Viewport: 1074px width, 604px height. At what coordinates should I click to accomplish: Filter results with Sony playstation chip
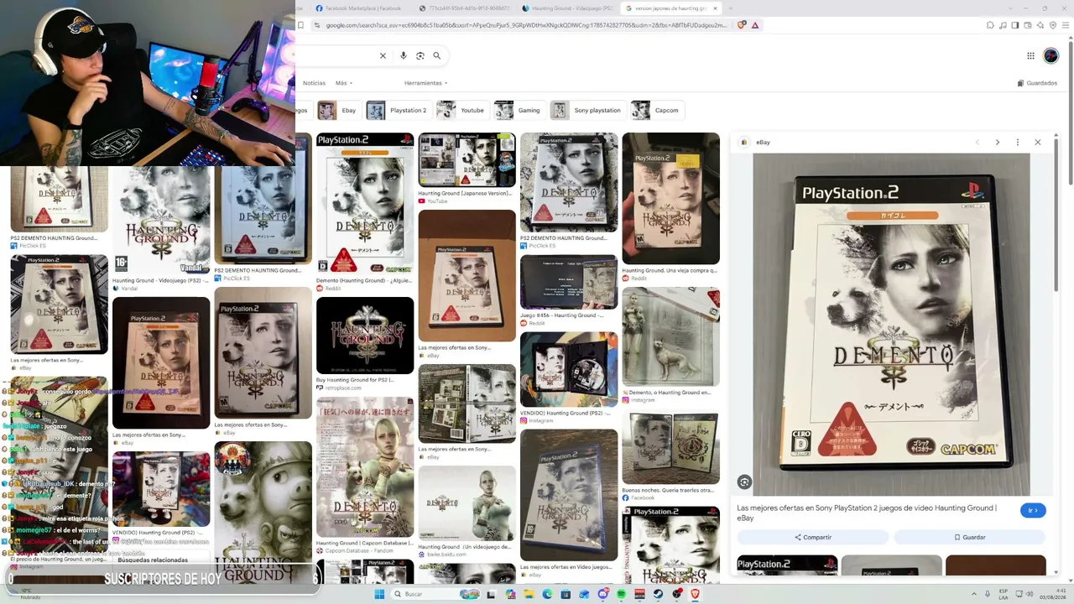[x=588, y=110]
